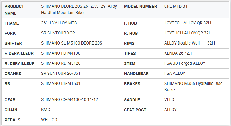Click the SHIMANO FD-M4100 front derailleur value
The height and width of the screenshot is (126, 231).
point(61,53)
